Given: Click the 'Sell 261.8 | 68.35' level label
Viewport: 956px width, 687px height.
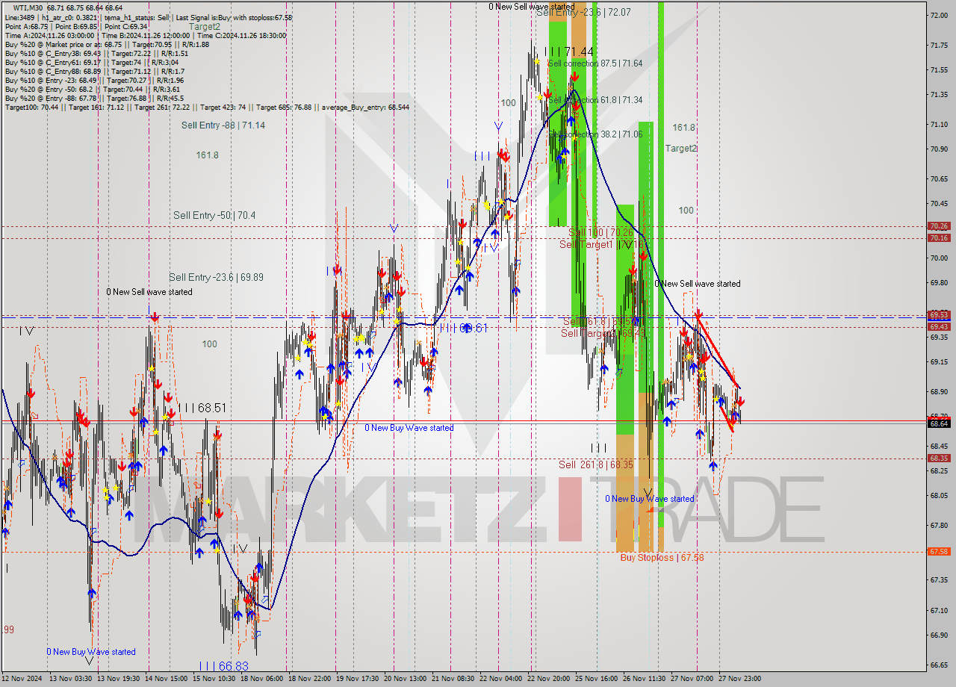Looking at the screenshot, I should pos(596,464).
